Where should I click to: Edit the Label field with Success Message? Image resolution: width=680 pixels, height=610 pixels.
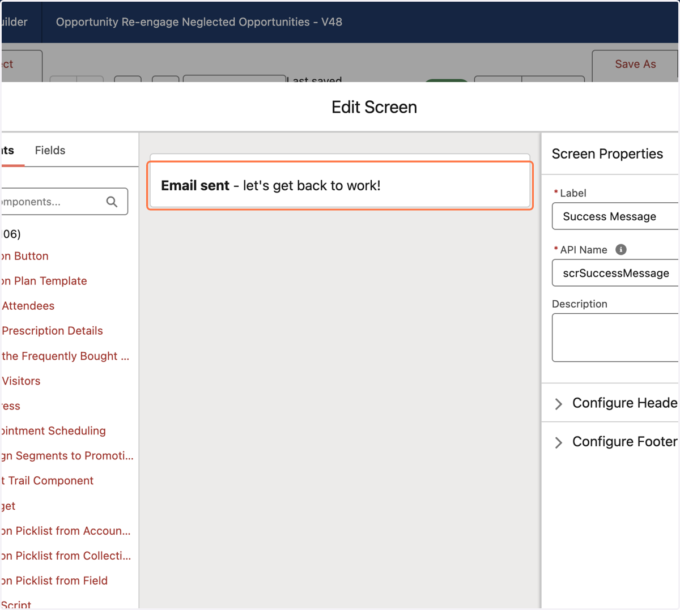pyautogui.click(x=615, y=216)
